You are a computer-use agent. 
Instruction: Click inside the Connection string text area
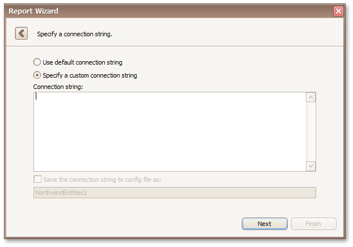pos(169,125)
